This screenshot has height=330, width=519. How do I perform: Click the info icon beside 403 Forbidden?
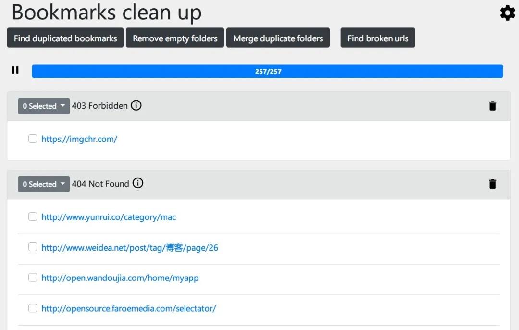pos(136,105)
